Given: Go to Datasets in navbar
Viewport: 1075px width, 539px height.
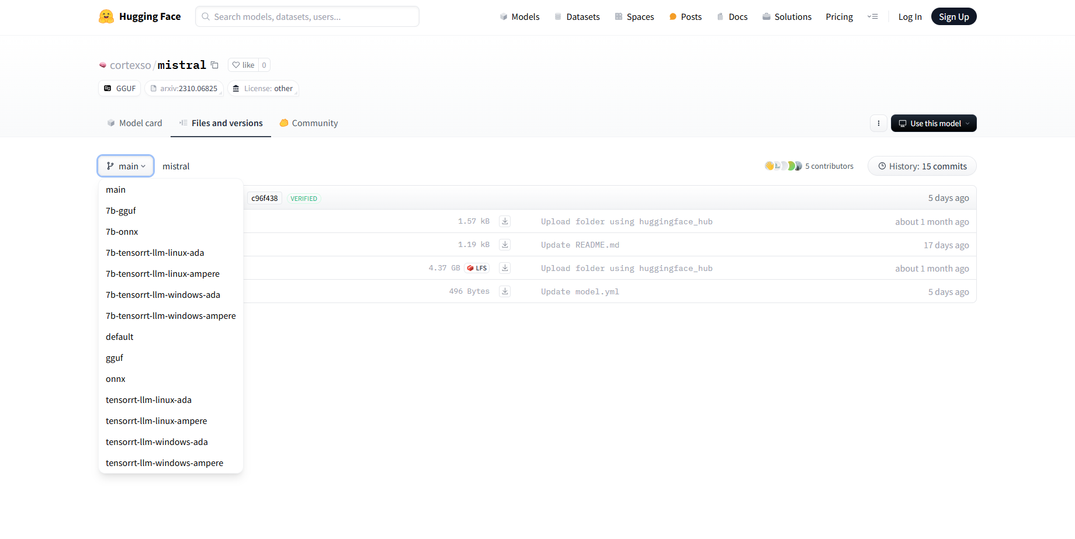Looking at the screenshot, I should click(x=577, y=16).
